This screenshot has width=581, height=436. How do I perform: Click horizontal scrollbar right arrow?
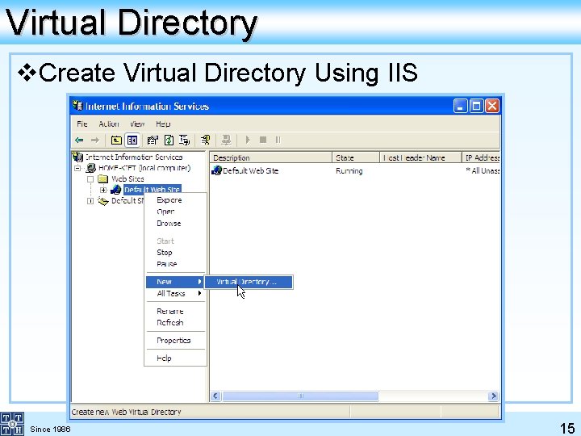click(x=493, y=396)
